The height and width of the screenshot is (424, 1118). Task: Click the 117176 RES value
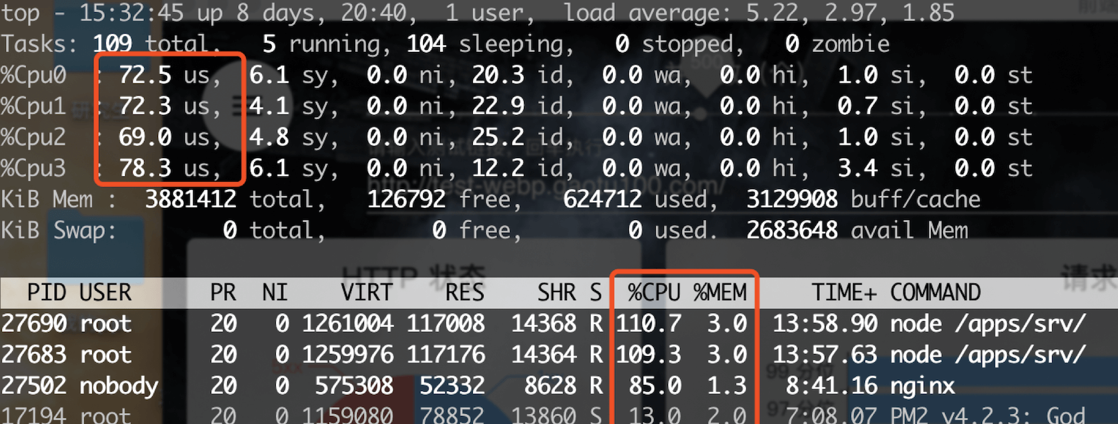click(445, 355)
